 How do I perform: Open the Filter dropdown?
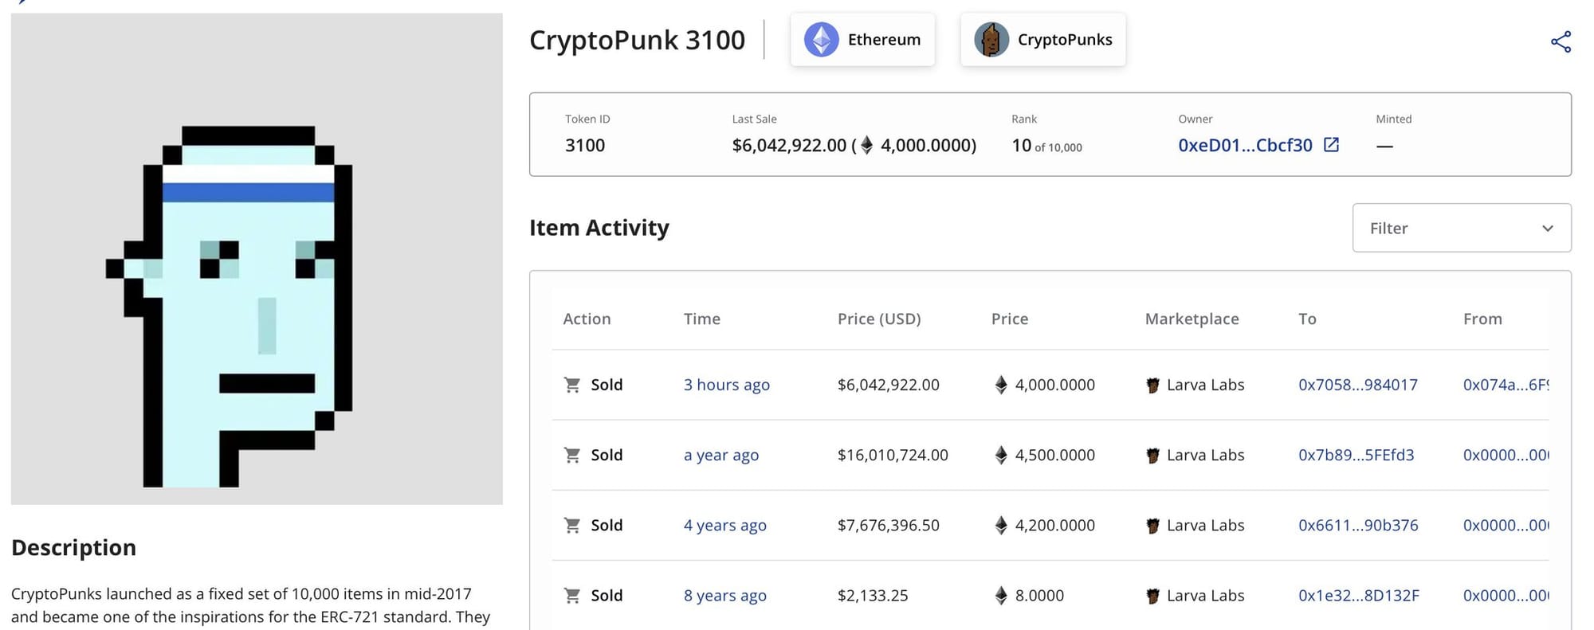tap(1462, 228)
